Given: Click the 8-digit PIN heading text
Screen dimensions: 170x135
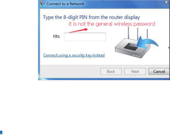Looking at the screenshot, I should point(91,17).
